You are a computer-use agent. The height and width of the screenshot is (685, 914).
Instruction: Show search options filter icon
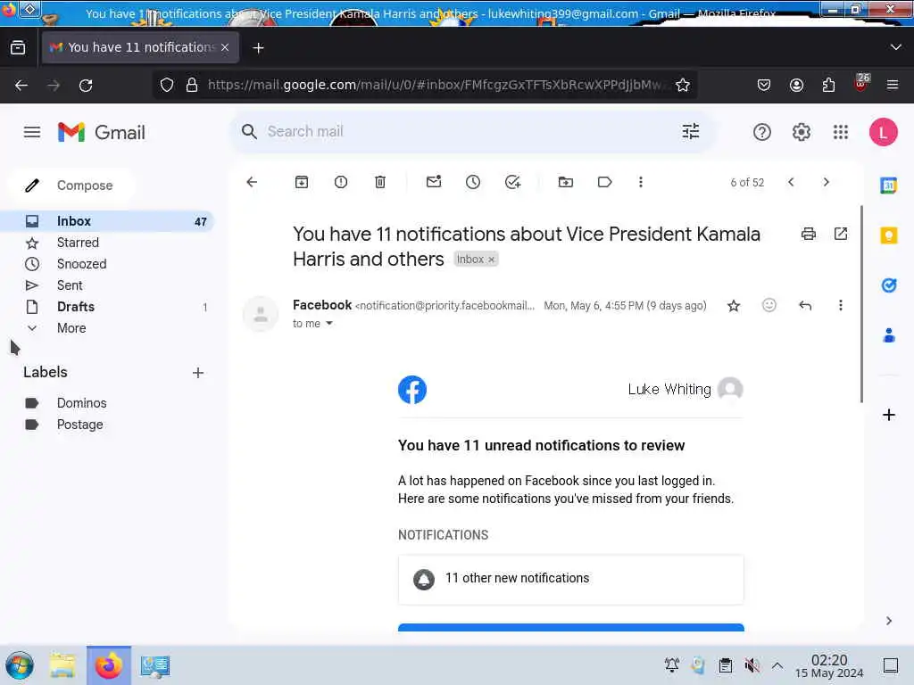point(691,132)
